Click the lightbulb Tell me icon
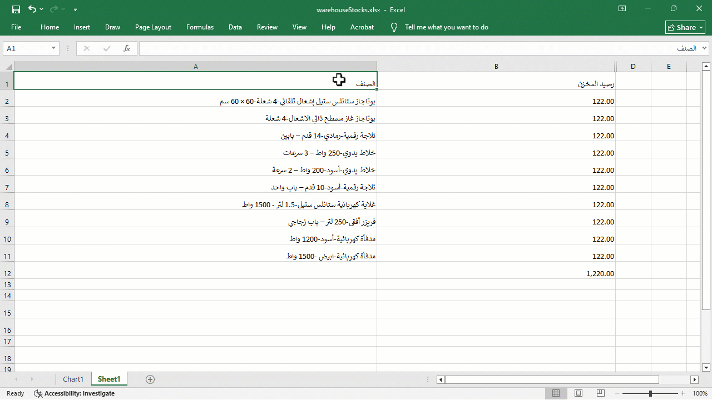The image size is (712, 400). point(394,27)
